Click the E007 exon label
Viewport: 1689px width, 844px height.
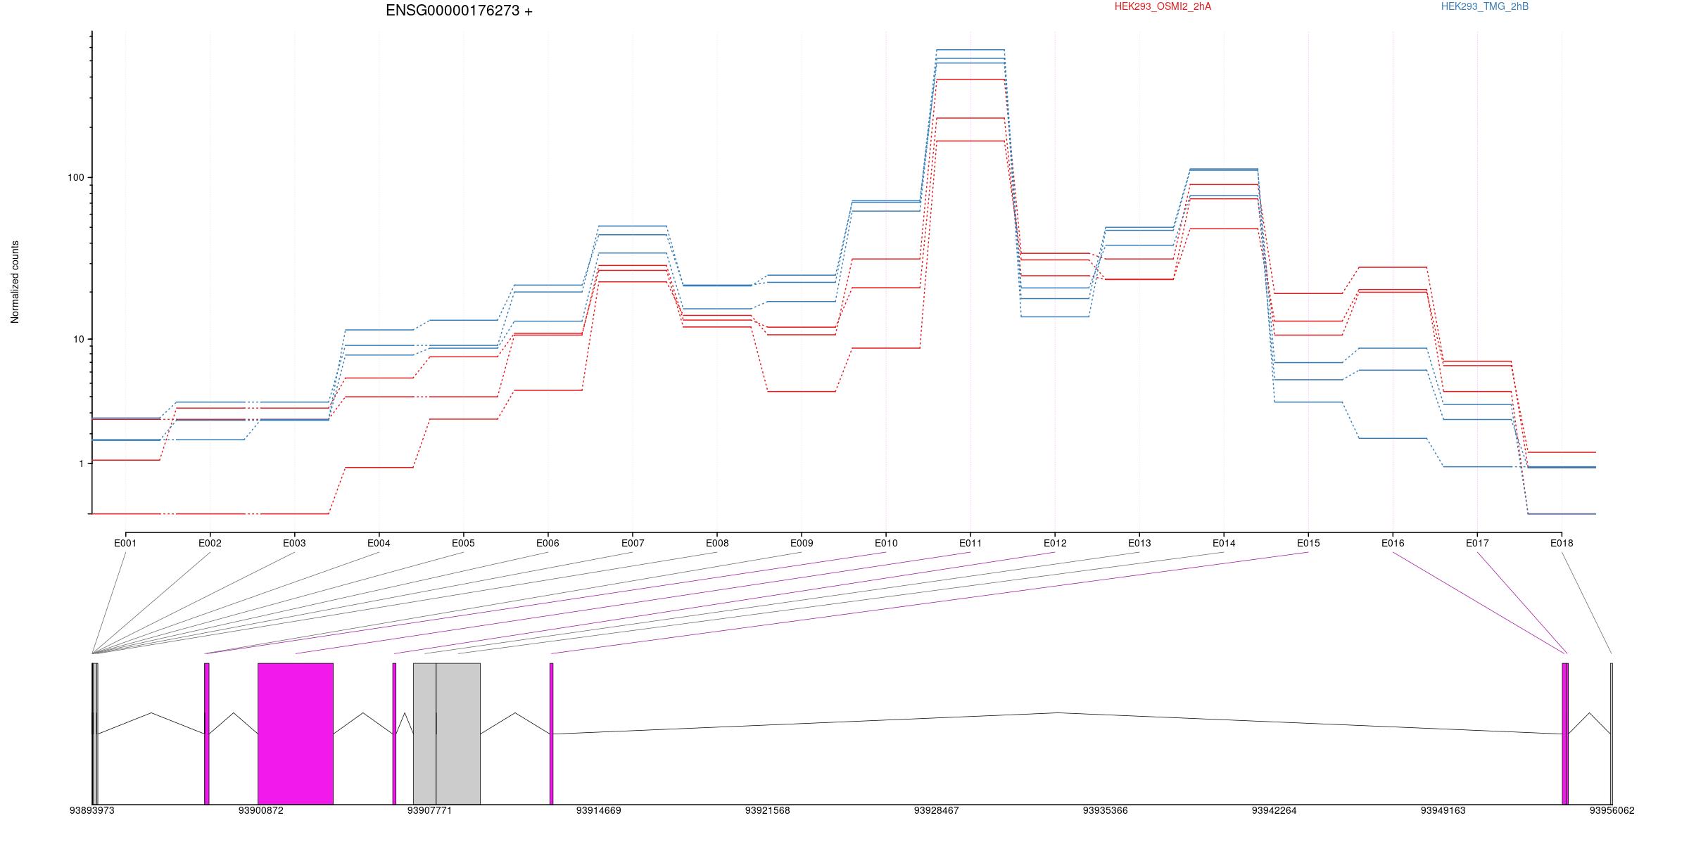coord(633,543)
